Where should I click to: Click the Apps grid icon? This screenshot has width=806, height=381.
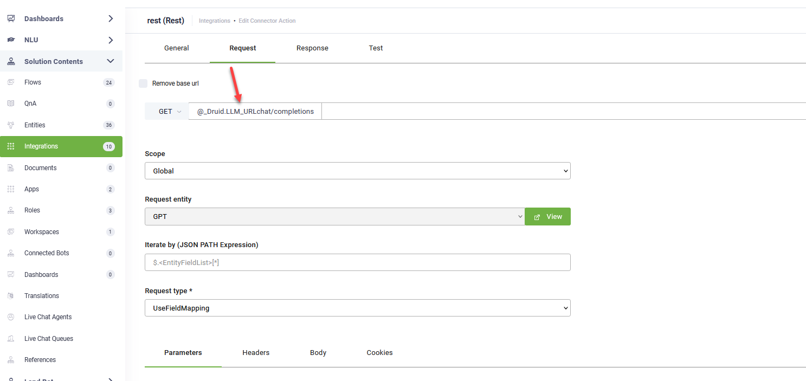click(x=11, y=189)
